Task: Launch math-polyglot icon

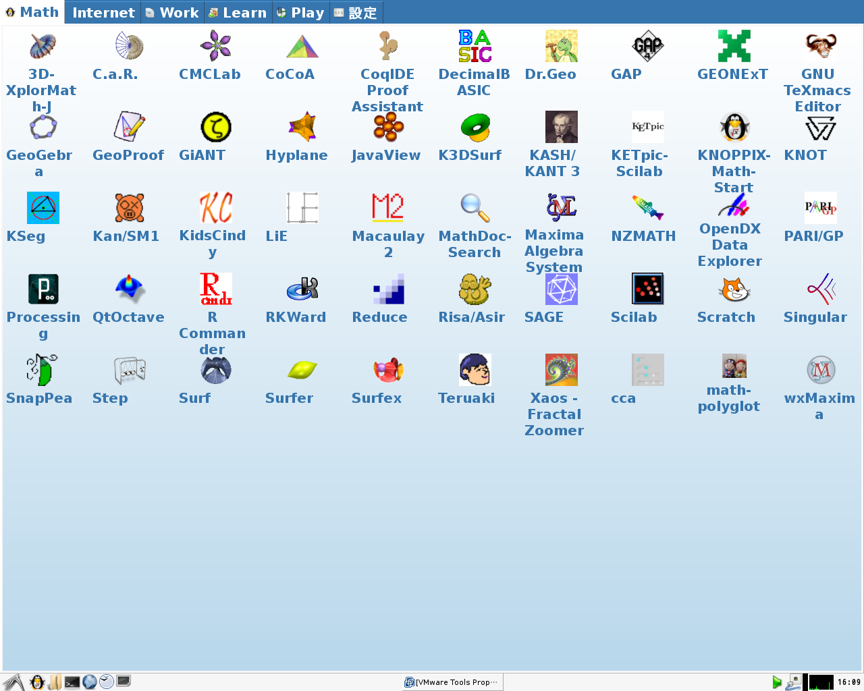Action: [x=734, y=366]
